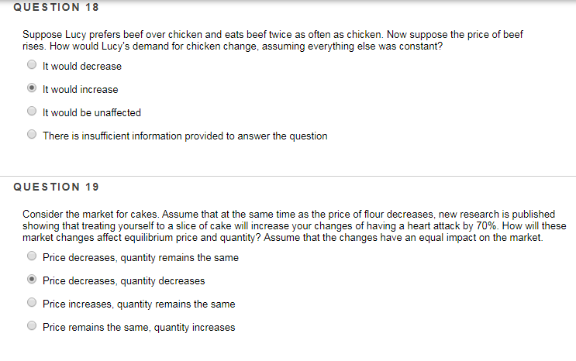Pick 'Price increases, quantity remains the same' radio
The height and width of the screenshot is (361, 576).
tap(32, 304)
